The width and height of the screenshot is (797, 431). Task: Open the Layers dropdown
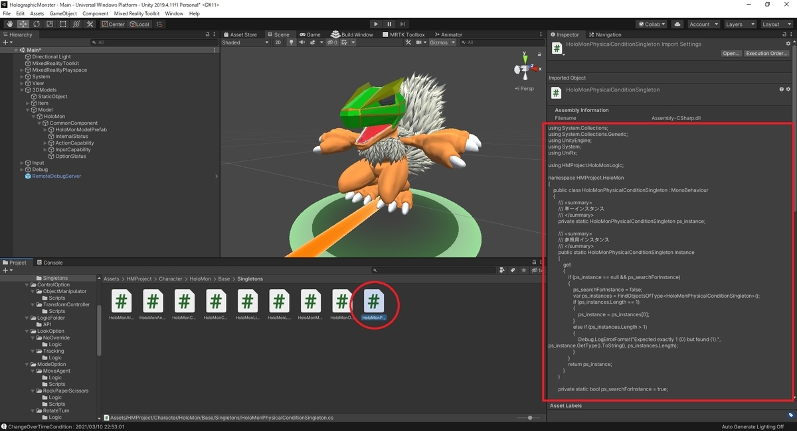pos(740,24)
